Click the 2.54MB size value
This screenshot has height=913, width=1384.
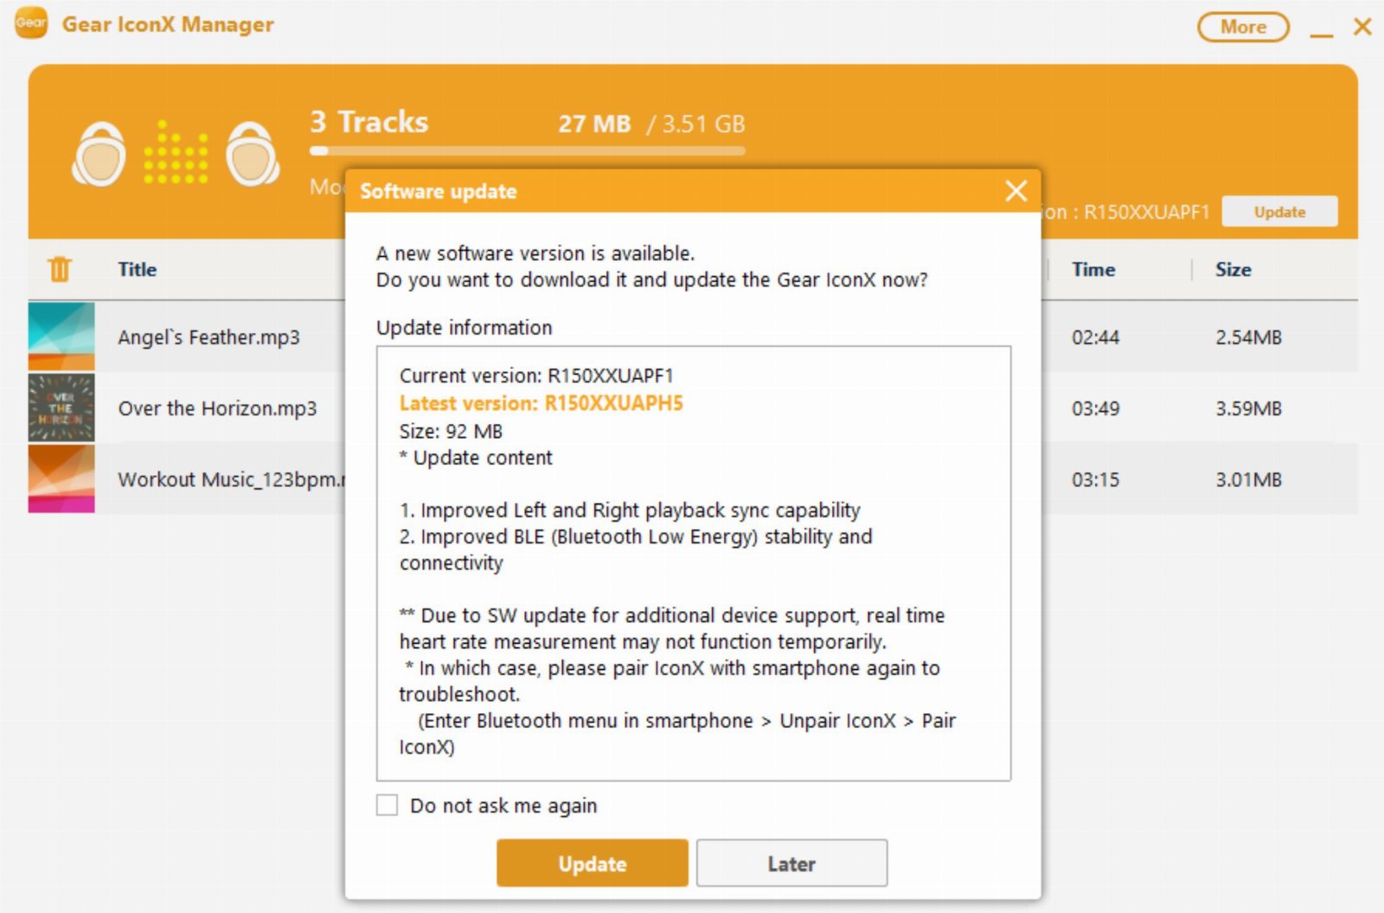point(1248,337)
